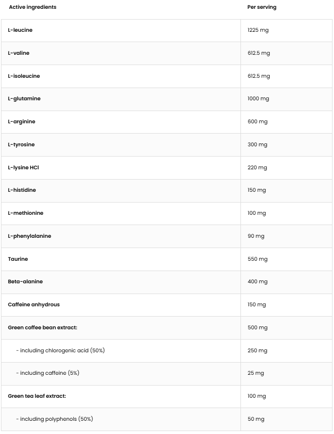This screenshot has height=434, width=334.
Task: Click the L-valine row label
Action: 19,53
